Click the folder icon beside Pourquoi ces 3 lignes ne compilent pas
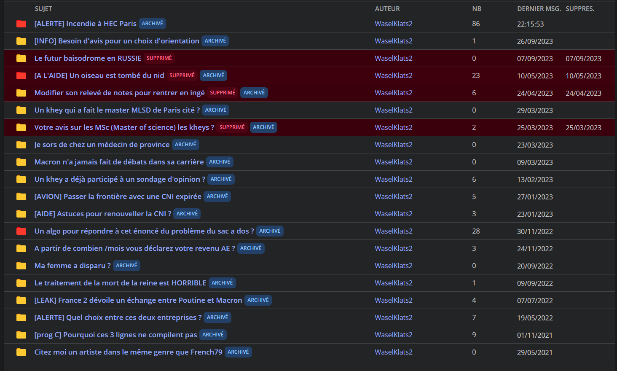Viewport: 617px width, 371px height. [21, 335]
